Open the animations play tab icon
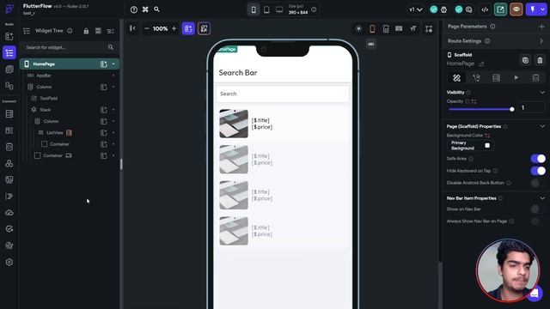 click(x=516, y=78)
